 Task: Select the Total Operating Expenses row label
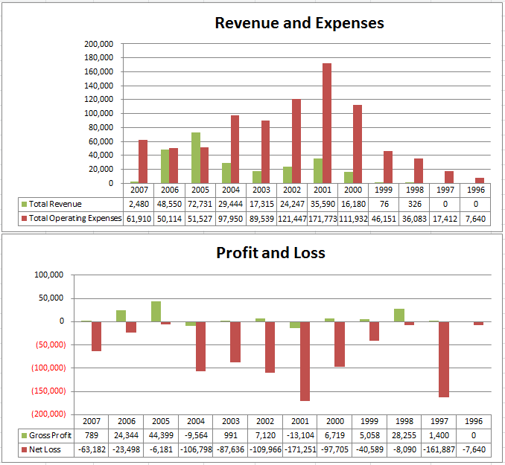[x=74, y=218]
